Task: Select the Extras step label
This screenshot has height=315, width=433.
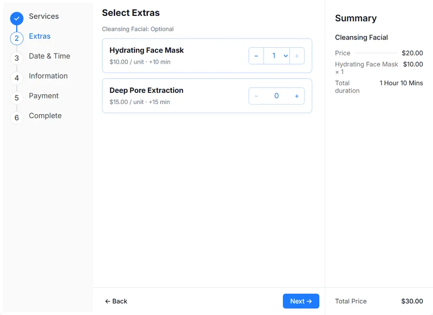Action: 40,36
